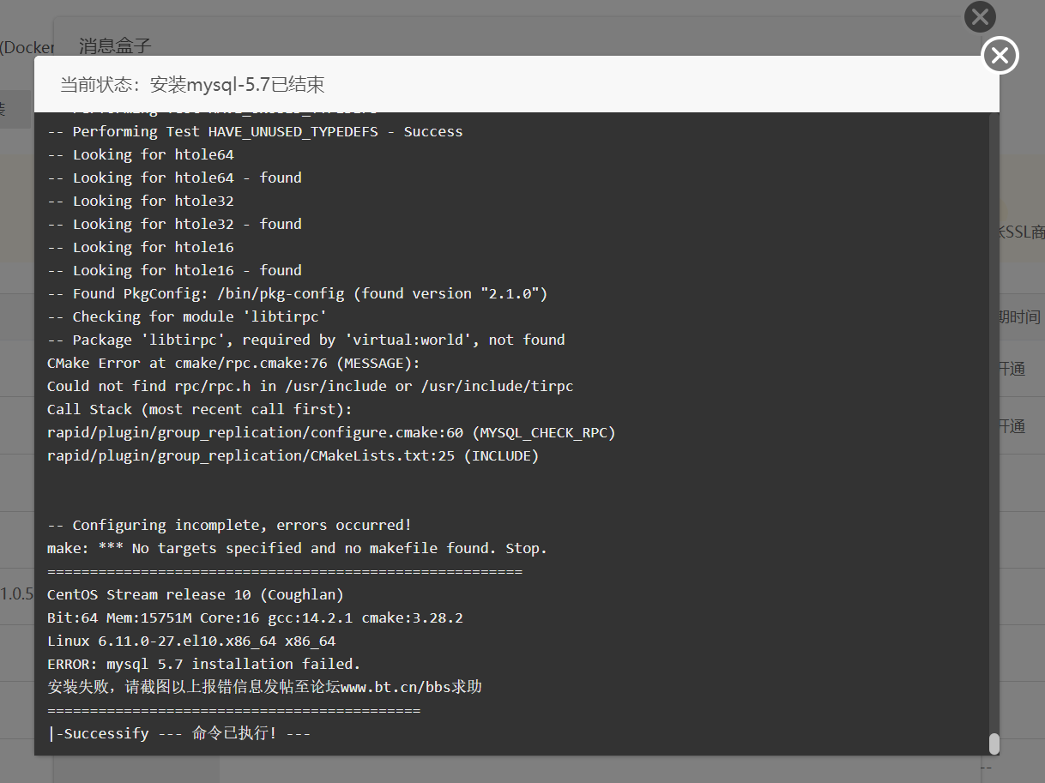This screenshot has width=1045, height=783.
Task: Click the log panel scrollbar thumb
Action: pos(994,744)
